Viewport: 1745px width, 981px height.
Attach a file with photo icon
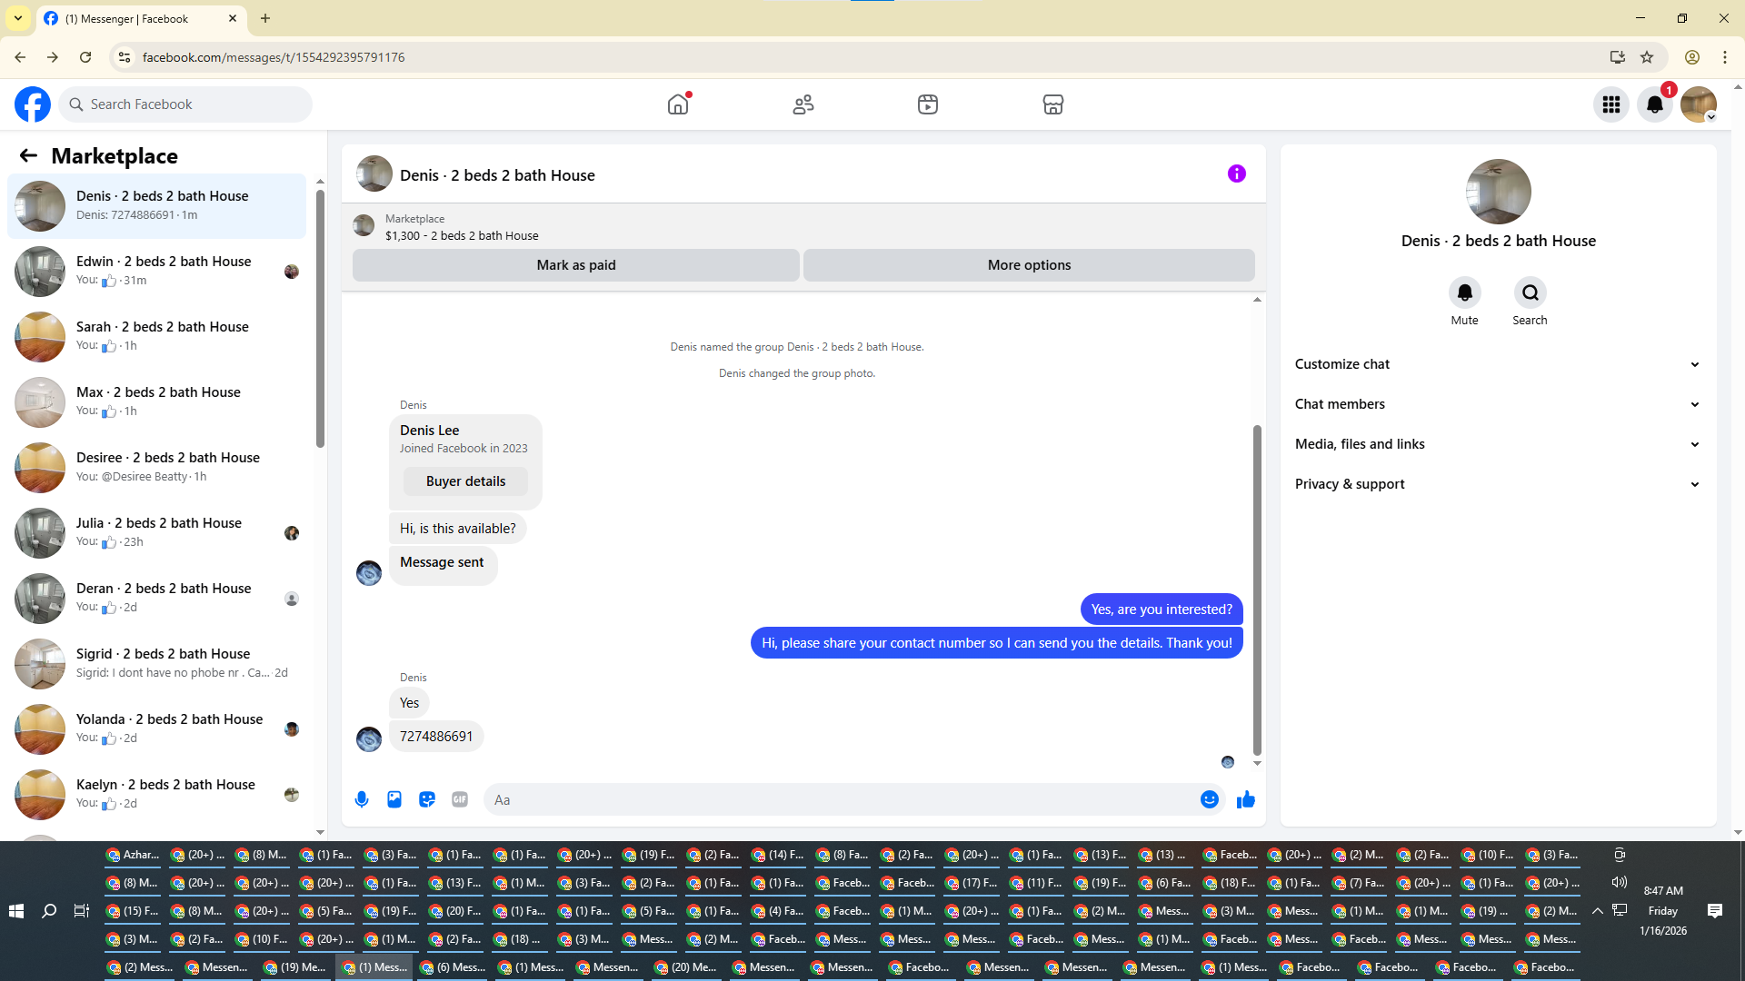tap(394, 799)
